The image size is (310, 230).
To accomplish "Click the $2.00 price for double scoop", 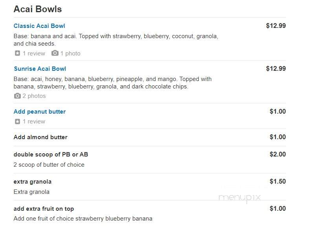I will click(277, 154).
